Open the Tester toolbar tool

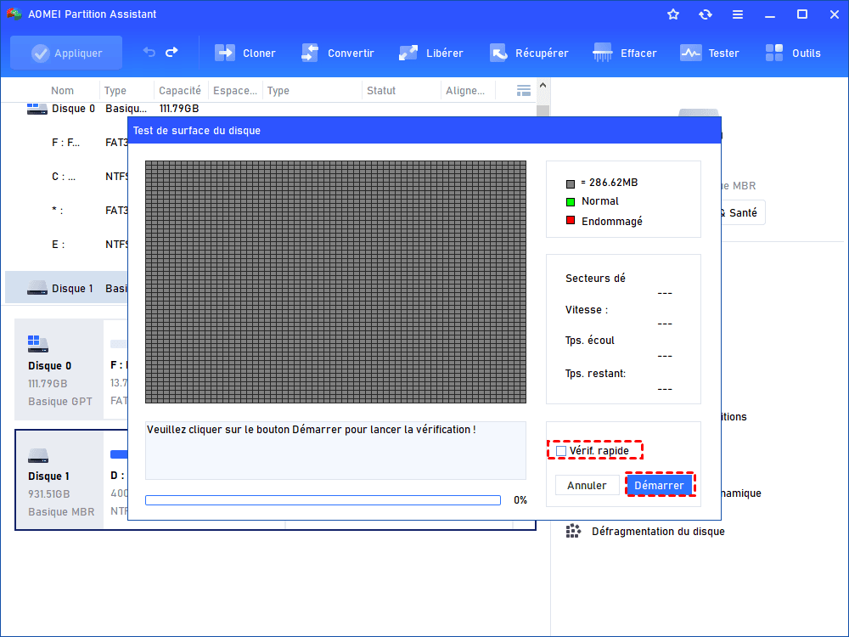point(691,53)
